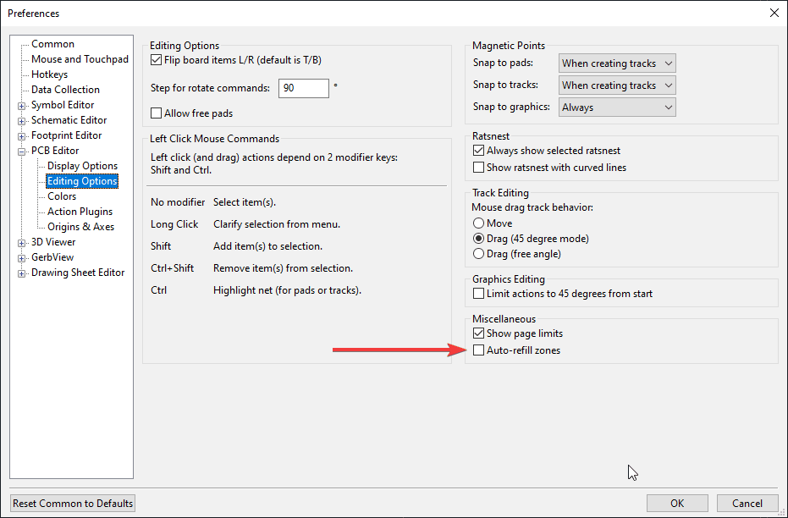The image size is (788, 518).
Task: Open the Snap to pads dropdown
Action: pos(617,63)
